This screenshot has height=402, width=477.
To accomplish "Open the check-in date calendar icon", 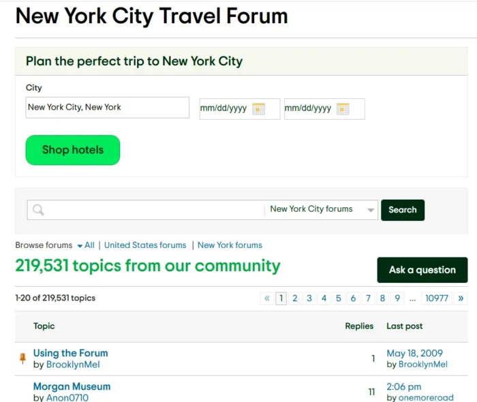I will coord(258,109).
